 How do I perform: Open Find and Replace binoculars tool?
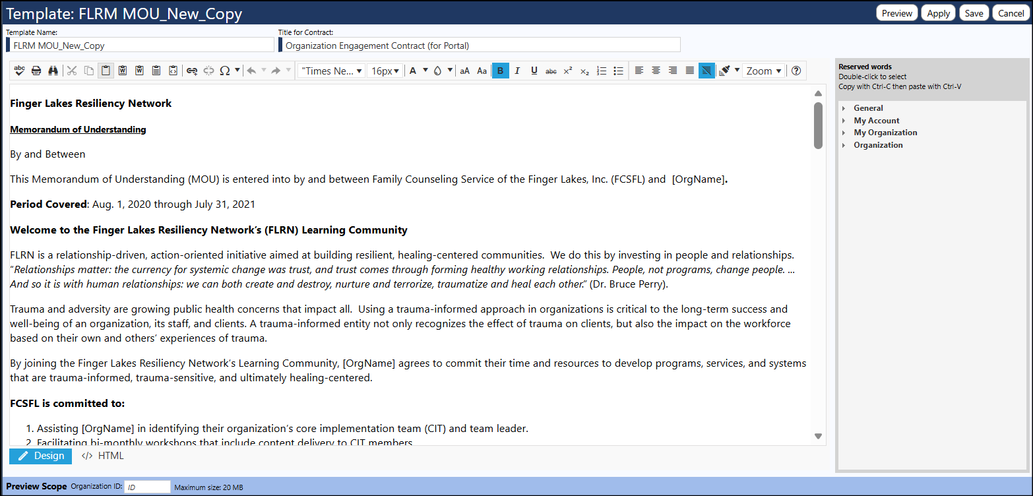click(53, 71)
